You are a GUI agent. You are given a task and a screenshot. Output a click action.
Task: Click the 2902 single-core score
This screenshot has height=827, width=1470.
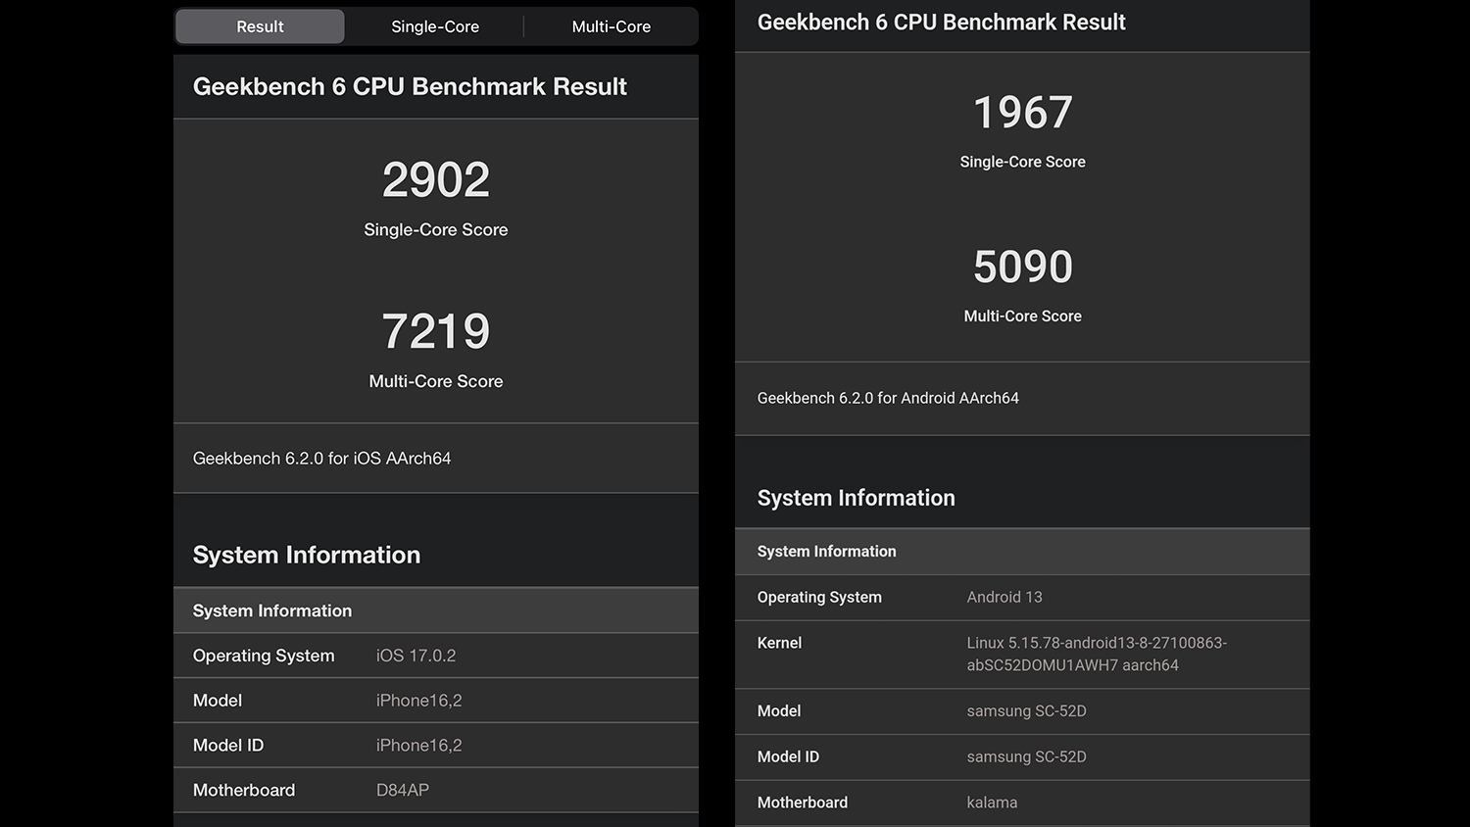436,180
